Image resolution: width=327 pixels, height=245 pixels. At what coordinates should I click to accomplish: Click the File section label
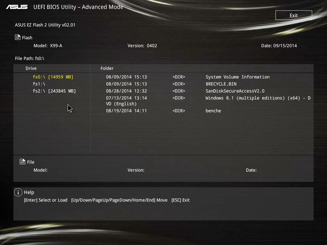pyautogui.click(x=31, y=162)
